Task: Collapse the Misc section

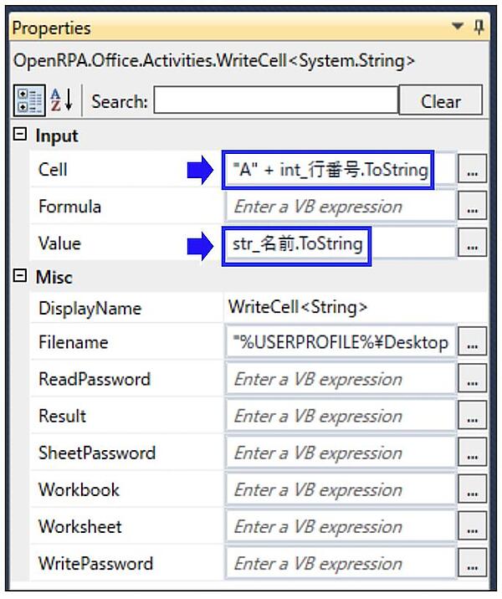Action: click(21, 277)
